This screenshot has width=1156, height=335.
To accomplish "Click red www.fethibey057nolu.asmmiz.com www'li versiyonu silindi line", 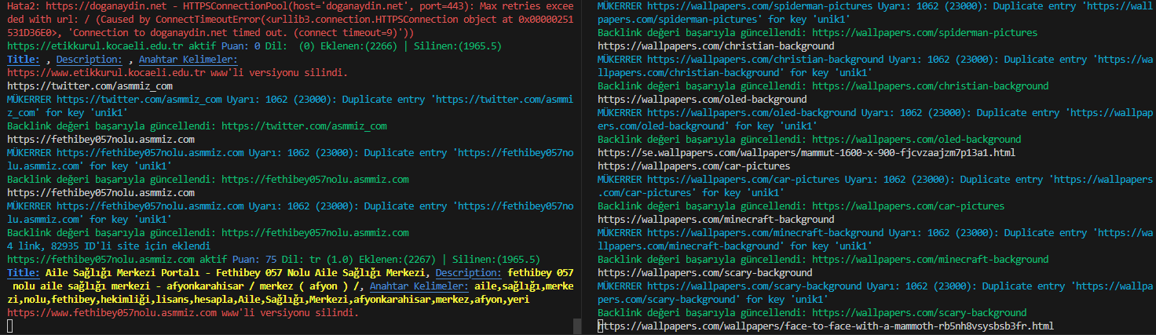I will pos(182,312).
